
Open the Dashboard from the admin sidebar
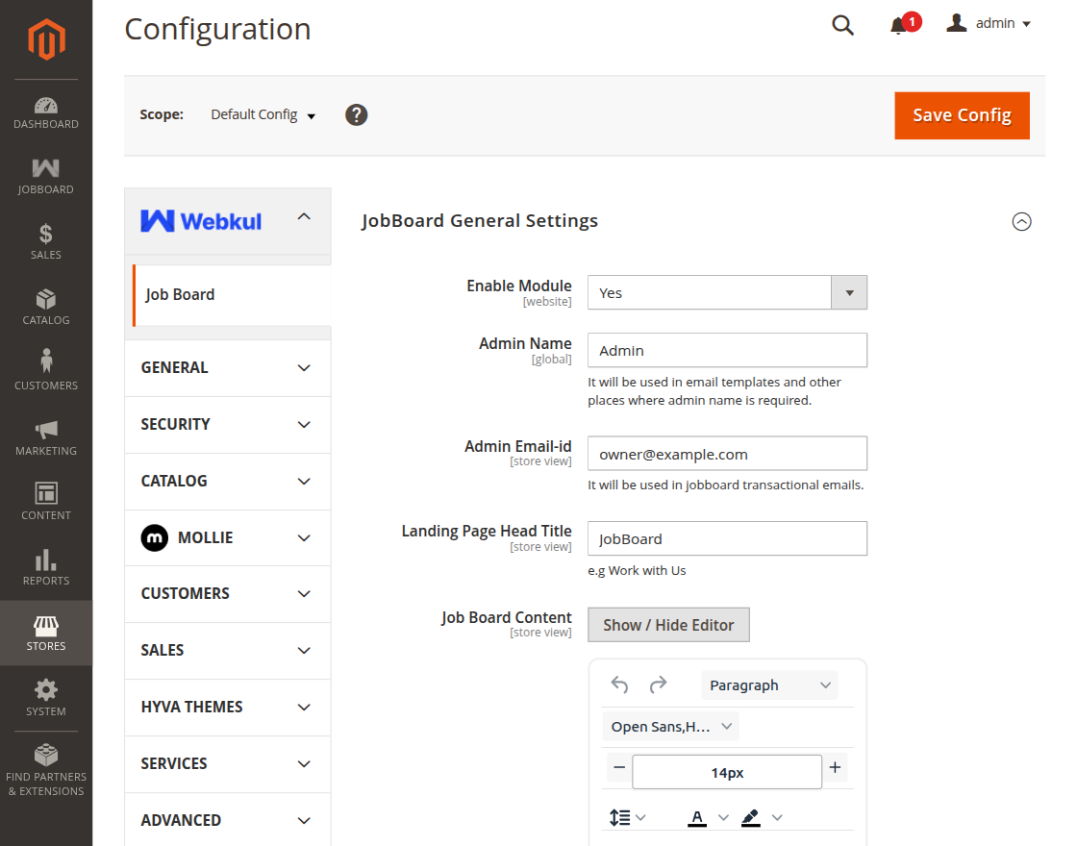point(45,109)
